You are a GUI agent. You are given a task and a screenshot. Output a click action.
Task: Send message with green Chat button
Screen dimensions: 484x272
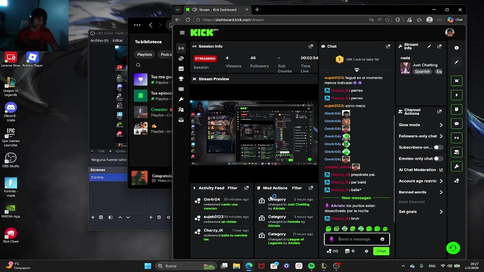[381, 251]
